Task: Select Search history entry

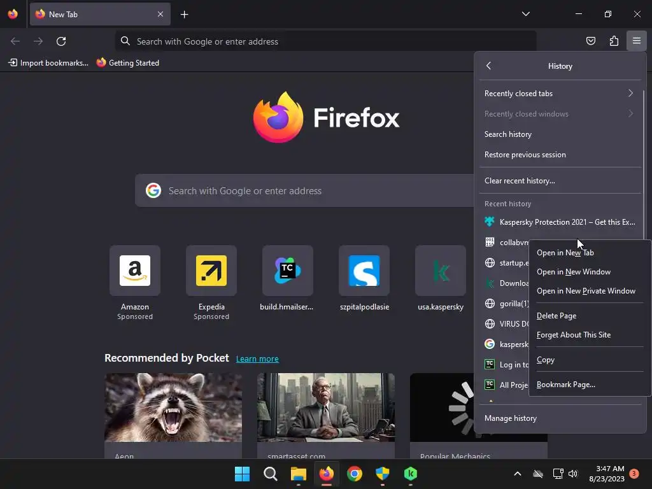Action: point(560,134)
